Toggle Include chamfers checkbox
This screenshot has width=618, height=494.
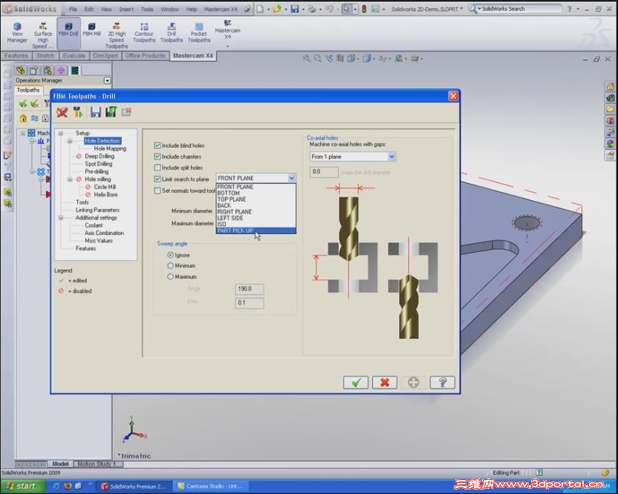(157, 157)
